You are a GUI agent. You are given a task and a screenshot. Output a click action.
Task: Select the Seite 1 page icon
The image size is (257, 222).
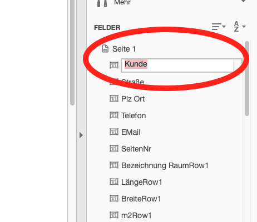105,49
